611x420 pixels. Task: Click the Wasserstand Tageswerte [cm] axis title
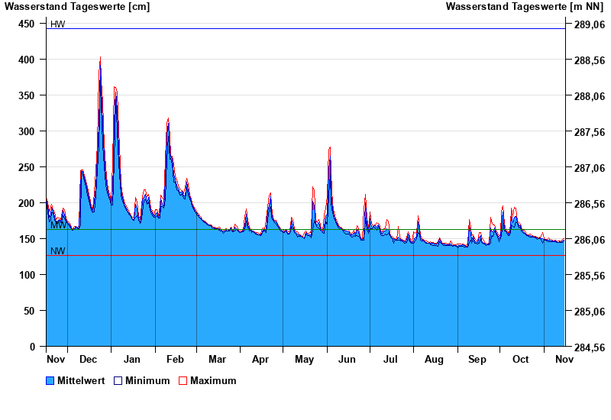tap(77, 7)
